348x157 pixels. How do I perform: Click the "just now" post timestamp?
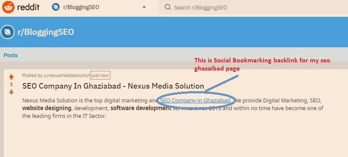pos(100,75)
